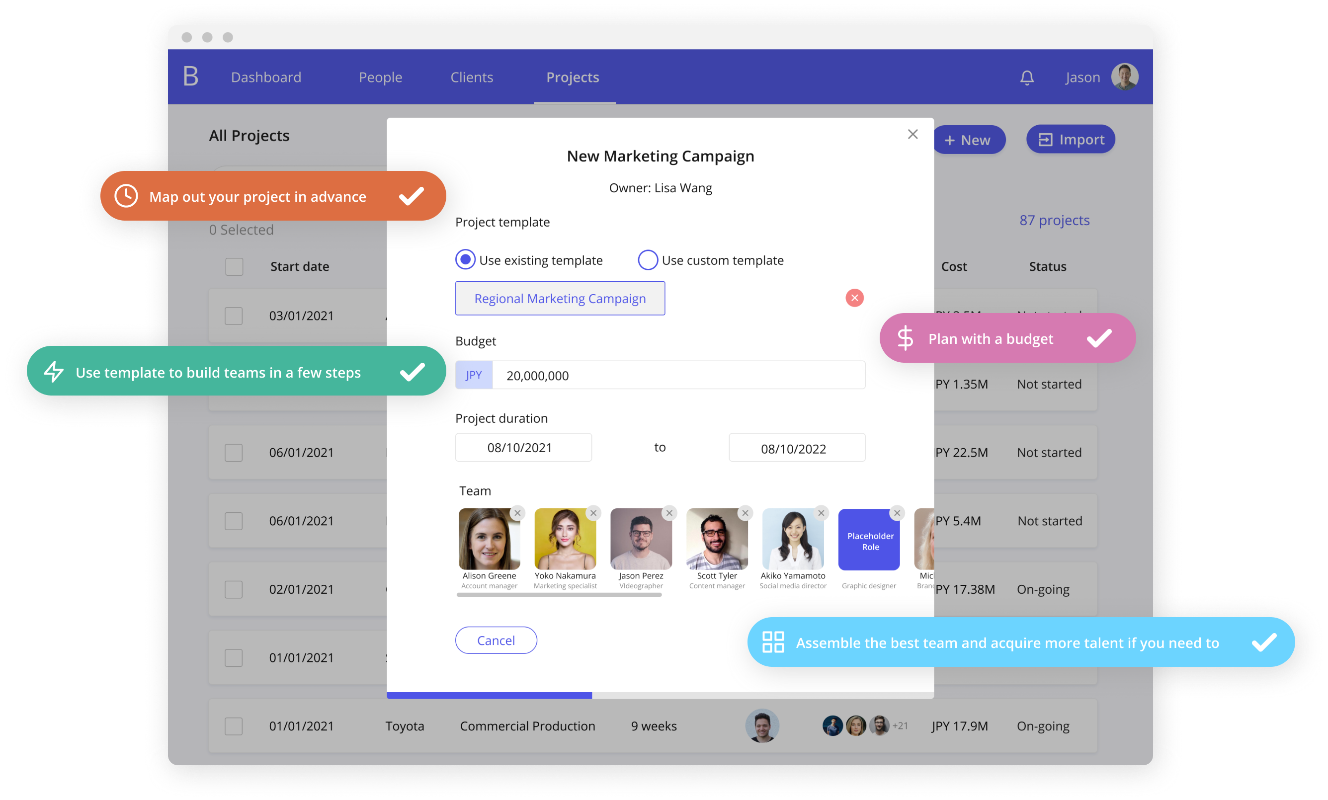The height and width of the screenshot is (800, 1328).
Task: Remove Alison Greene from team
Action: [x=517, y=513]
